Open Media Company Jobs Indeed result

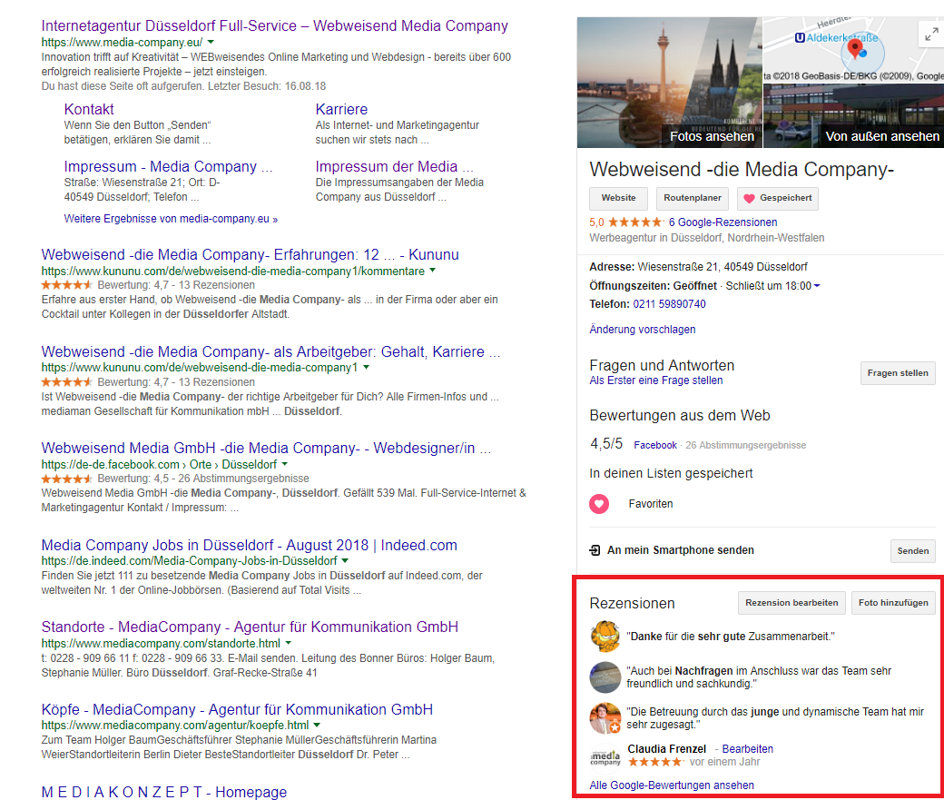tap(250, 545)
